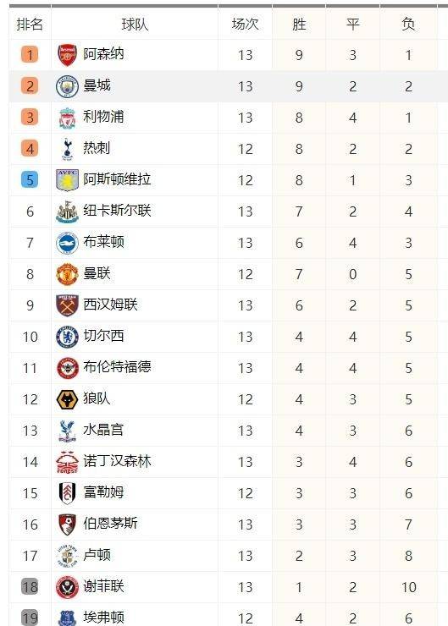Select the Crystal Palace eagle crest
This screenshot has width=448, height=626.
point(67,431)
